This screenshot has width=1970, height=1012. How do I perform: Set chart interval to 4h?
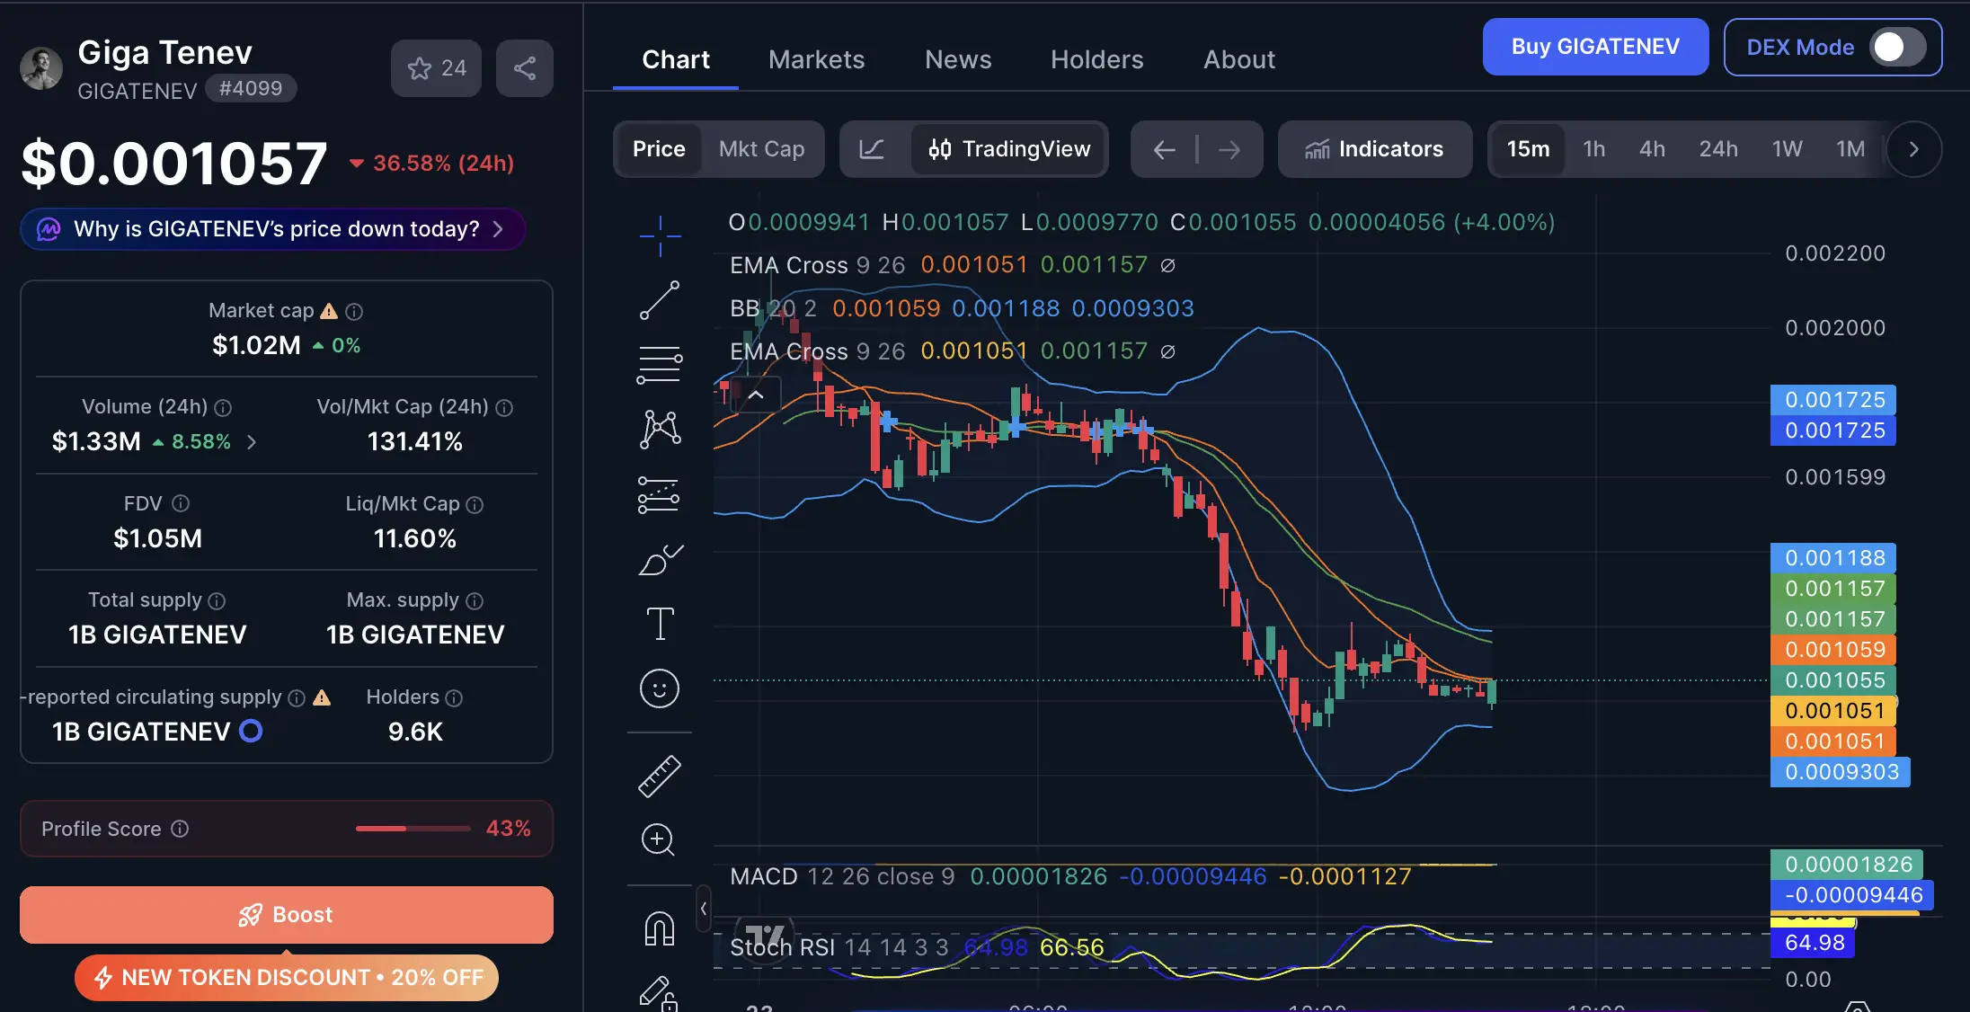point(1652,149)
